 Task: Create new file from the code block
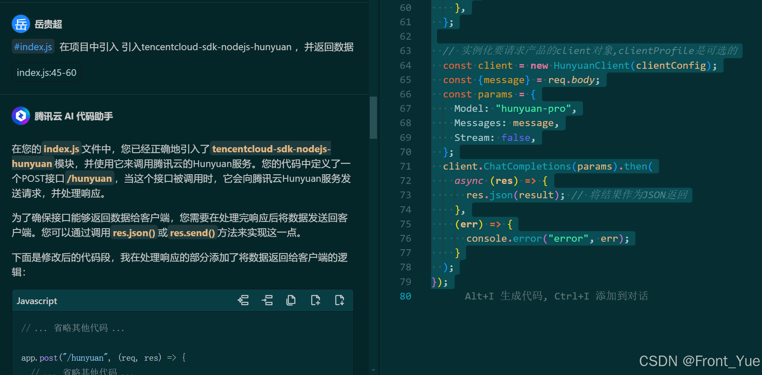click(x=315, y=300)
